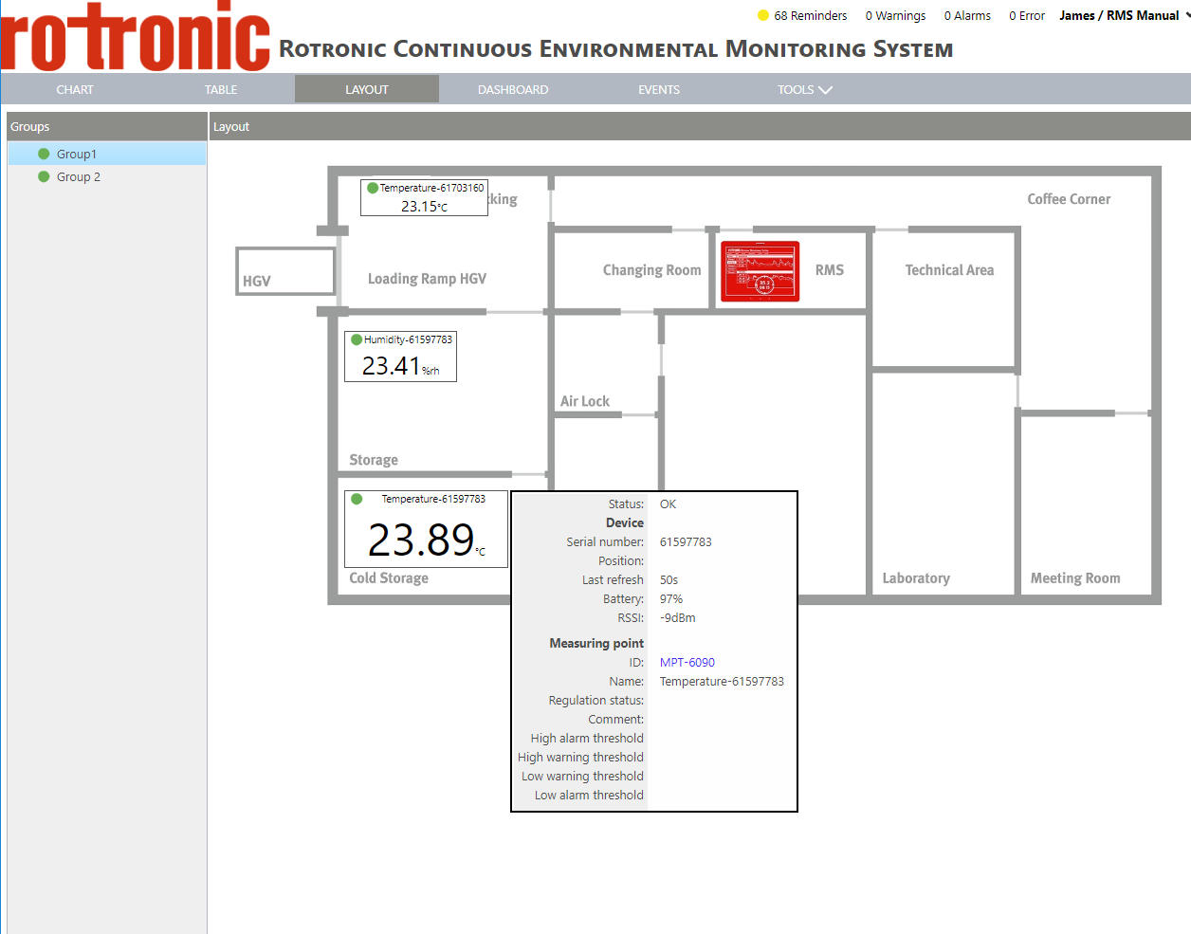Click the Temperature-61703160 widget title
This screenshot has width=1191, height=934.
pos(431,188)
